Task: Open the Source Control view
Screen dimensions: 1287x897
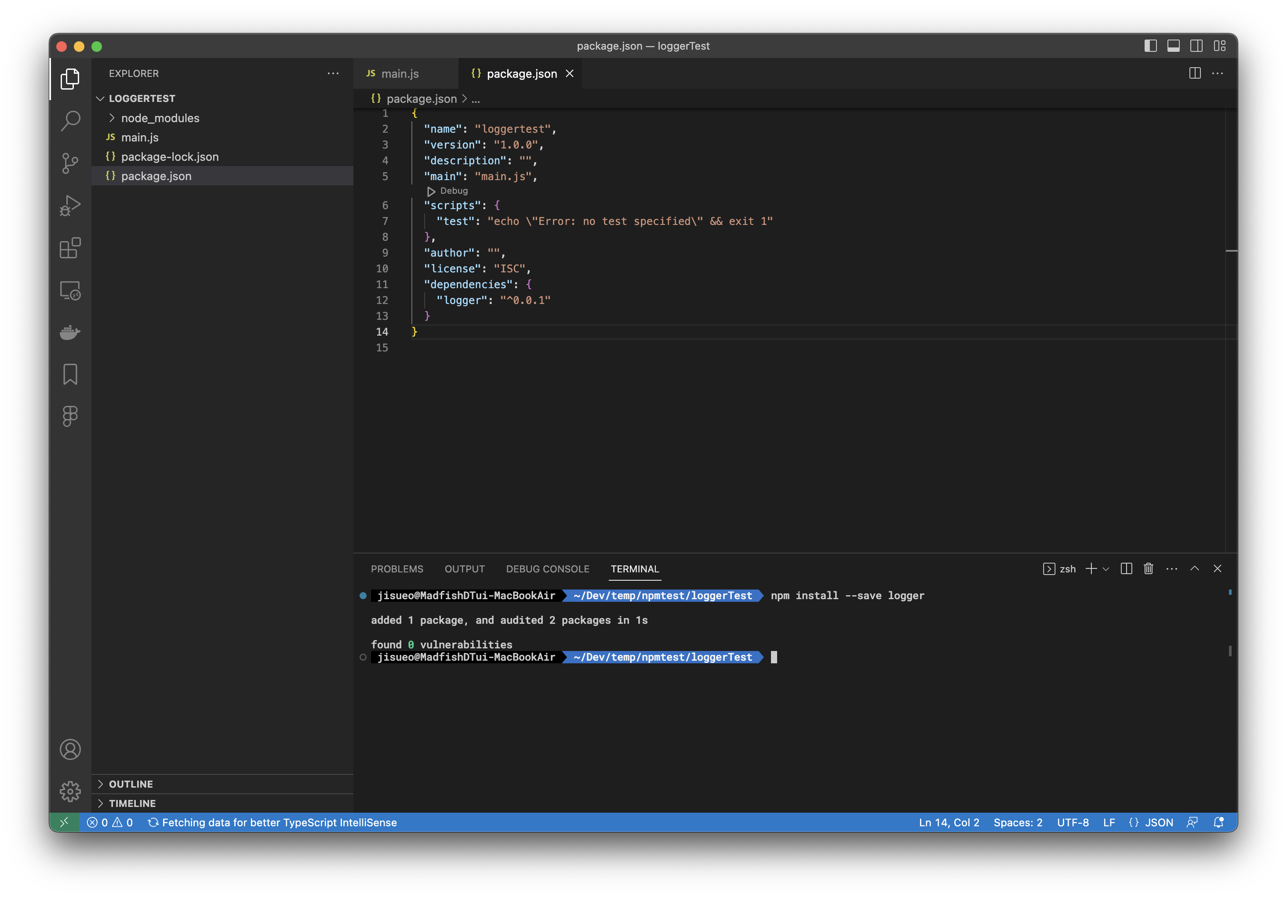Action: 70,163
